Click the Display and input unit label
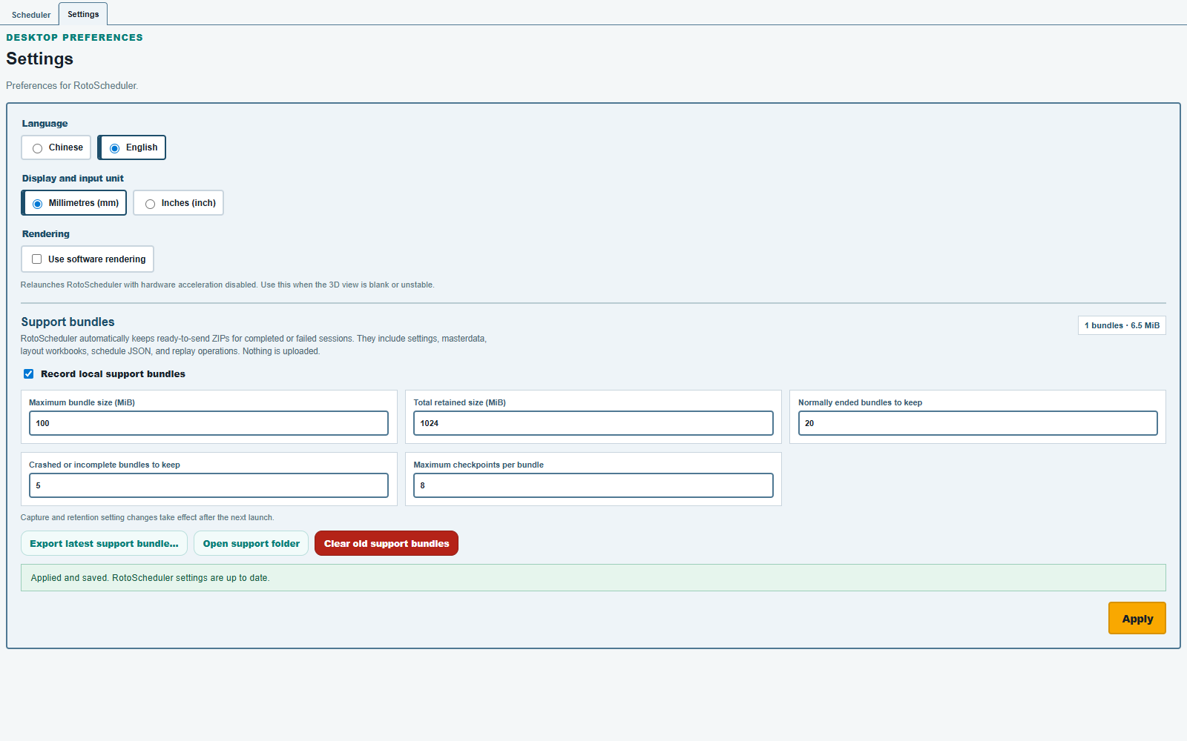This screenshot has width=1187, height=741. coord(73,179)
